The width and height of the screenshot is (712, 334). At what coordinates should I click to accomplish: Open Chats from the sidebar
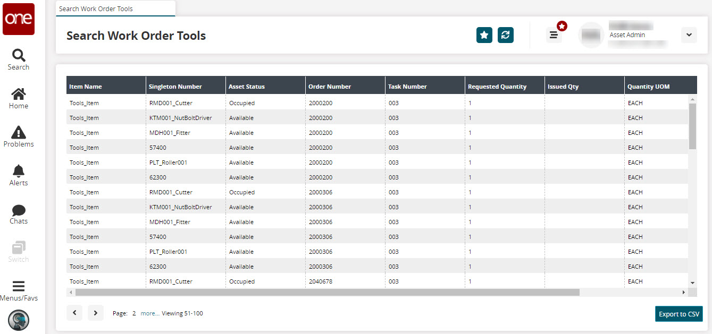point(19,213)
